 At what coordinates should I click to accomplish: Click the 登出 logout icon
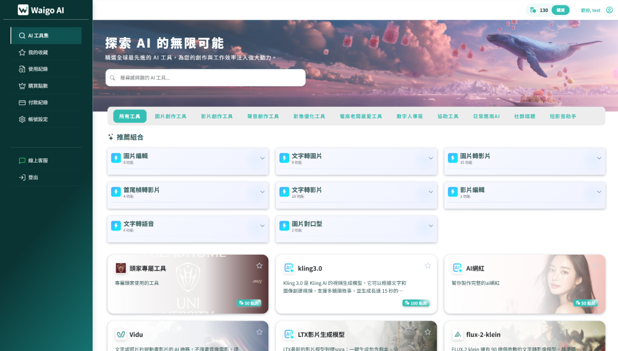point(22,177)
